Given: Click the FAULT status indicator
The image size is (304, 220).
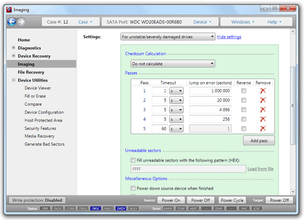Looking at the screenshot, I should coord(108,208).
